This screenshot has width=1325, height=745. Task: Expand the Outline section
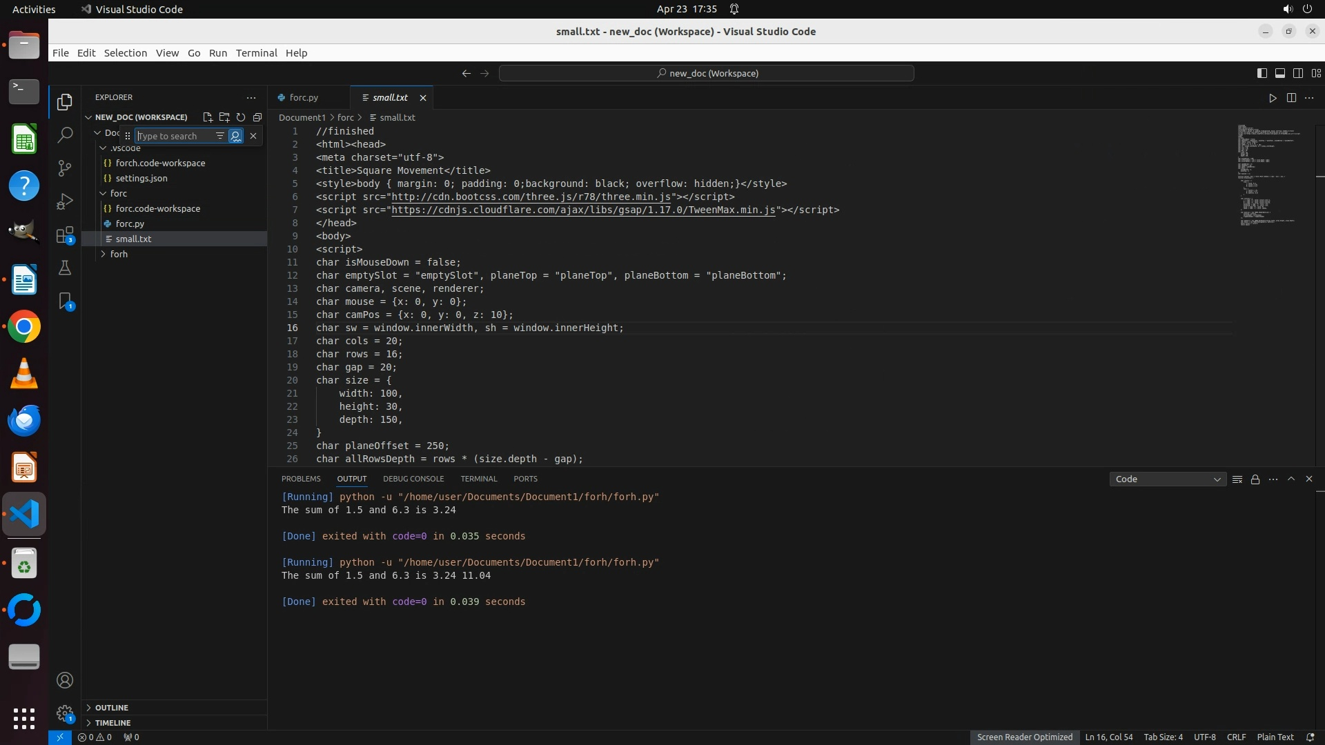[x=112, y=708]
